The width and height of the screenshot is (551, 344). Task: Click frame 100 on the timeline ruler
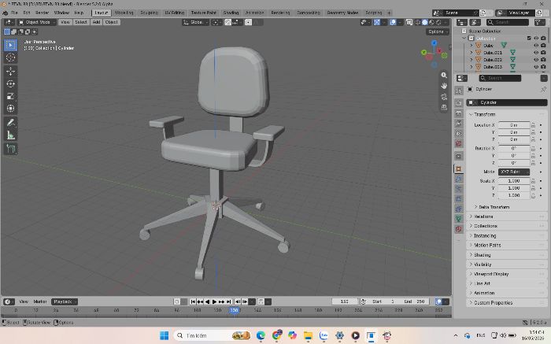pos(197,310)
